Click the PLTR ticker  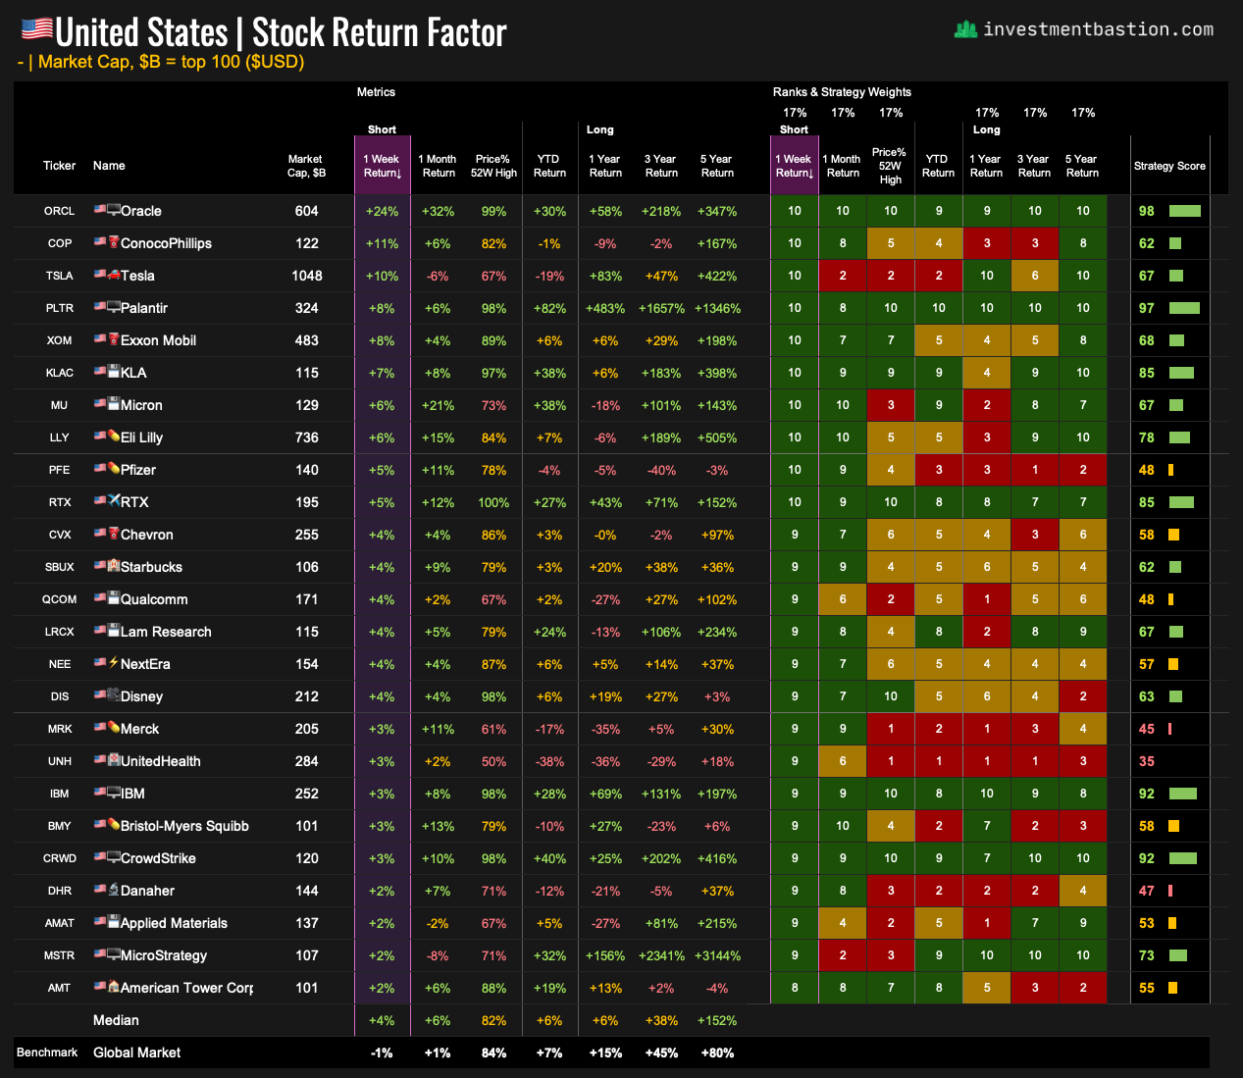60,308
